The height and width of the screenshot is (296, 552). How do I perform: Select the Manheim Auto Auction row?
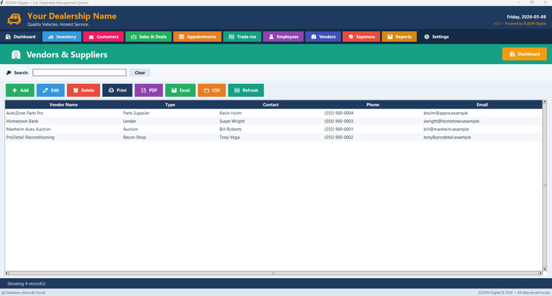click(273, 129)
